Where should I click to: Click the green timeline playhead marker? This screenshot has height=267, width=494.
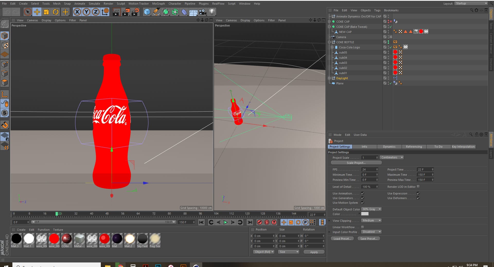point(57,214)
